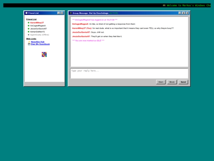The height and width of the screenshot is (161, 214).
Task: Click the green status dot beside AdrianDaMan72
Action: pos(29,32)
